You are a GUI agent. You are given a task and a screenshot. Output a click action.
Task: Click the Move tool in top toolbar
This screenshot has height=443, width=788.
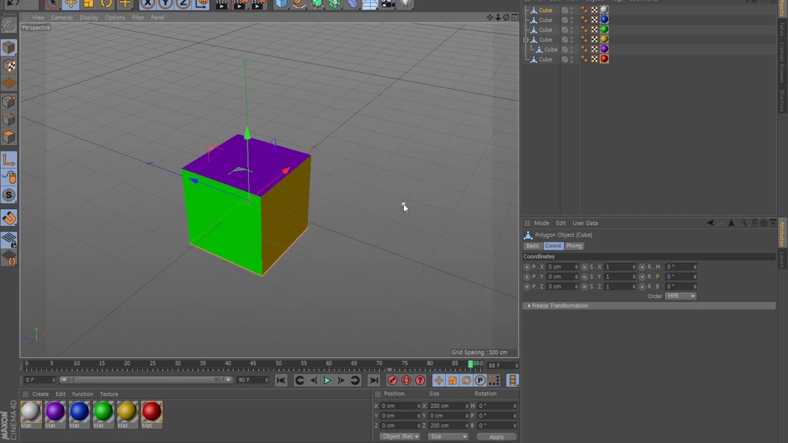(x=71, y=4)
